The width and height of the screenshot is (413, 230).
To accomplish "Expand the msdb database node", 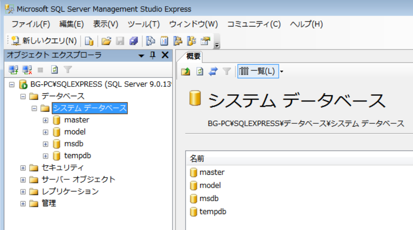I will tap(46, 144).
